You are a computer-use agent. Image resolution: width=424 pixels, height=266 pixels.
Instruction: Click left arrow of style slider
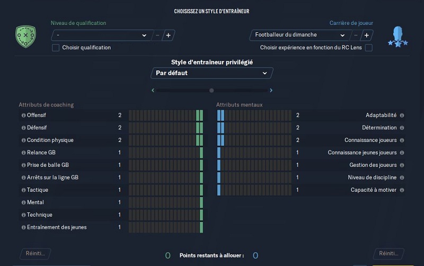point(153,90)
